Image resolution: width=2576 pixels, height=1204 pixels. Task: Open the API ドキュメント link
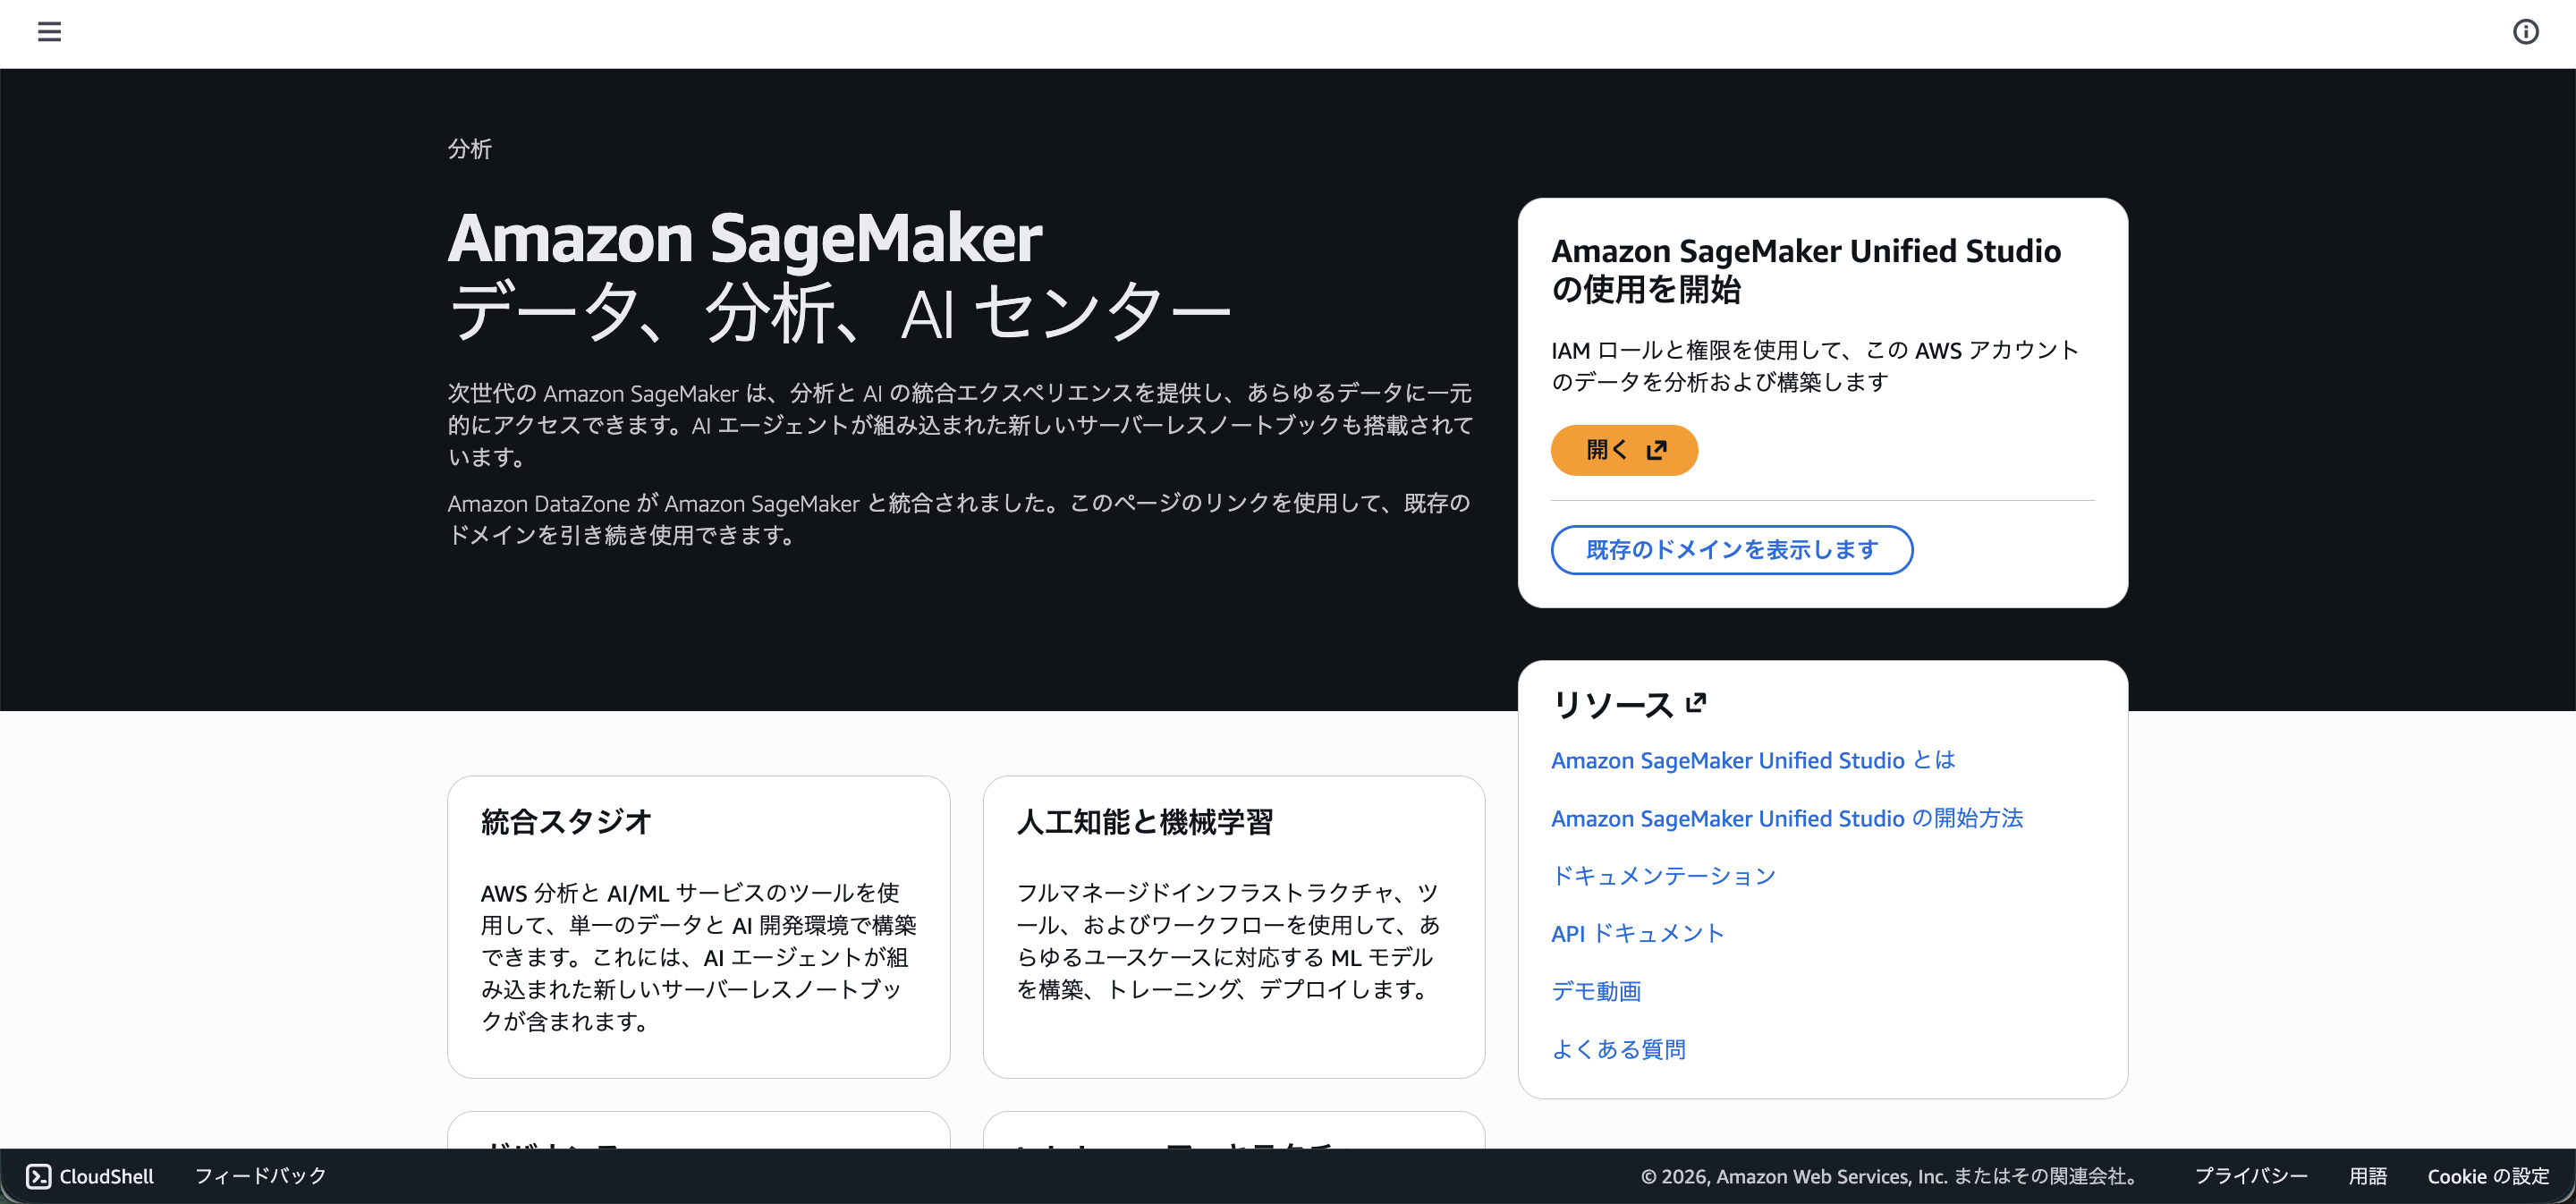tap(1637, 933)
